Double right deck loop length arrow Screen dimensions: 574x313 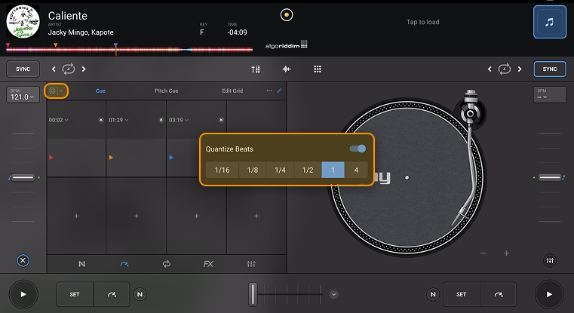point(520,69)
